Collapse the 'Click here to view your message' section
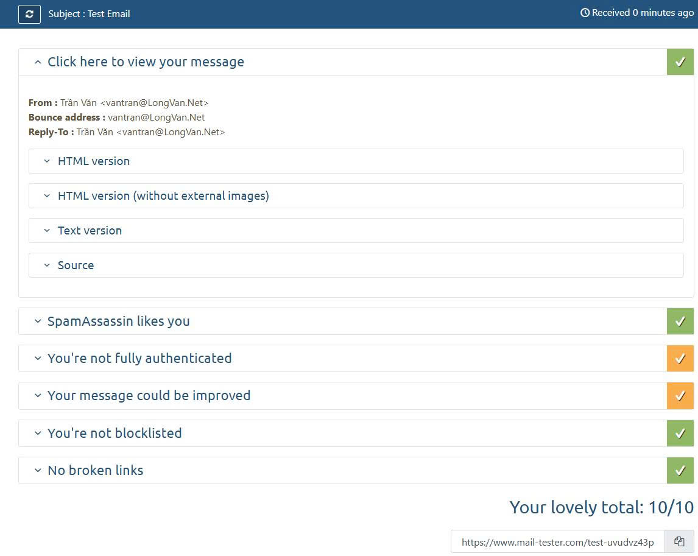This screenshot has width=698, height=556. point(146,62)
